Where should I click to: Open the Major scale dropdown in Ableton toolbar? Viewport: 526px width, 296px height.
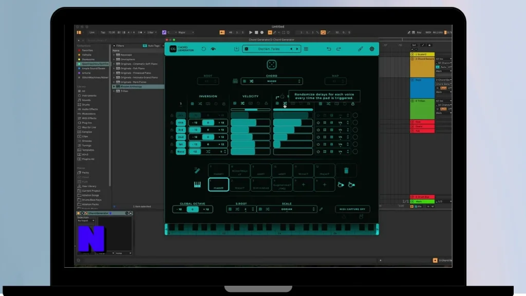tap(186, 32)
